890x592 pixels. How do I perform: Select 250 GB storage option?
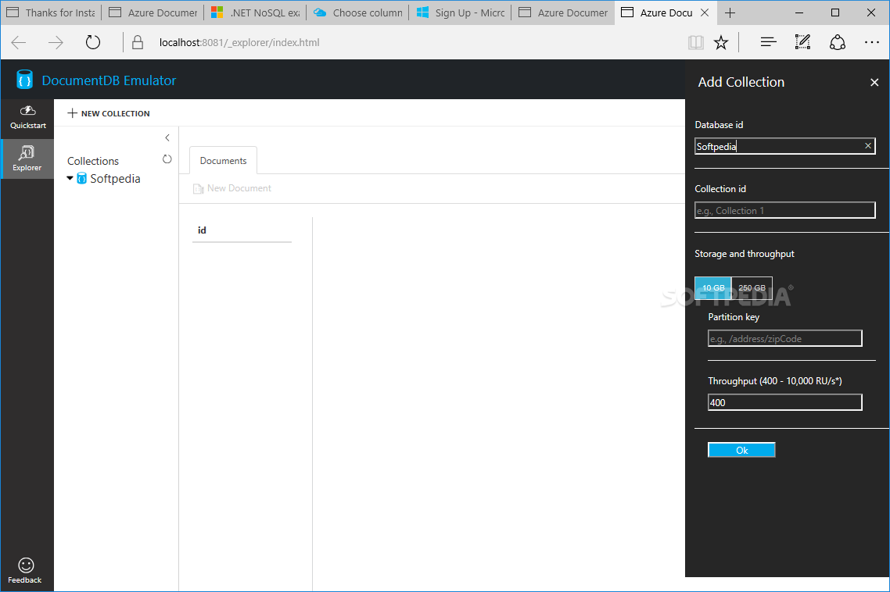[x=752, y=287]
